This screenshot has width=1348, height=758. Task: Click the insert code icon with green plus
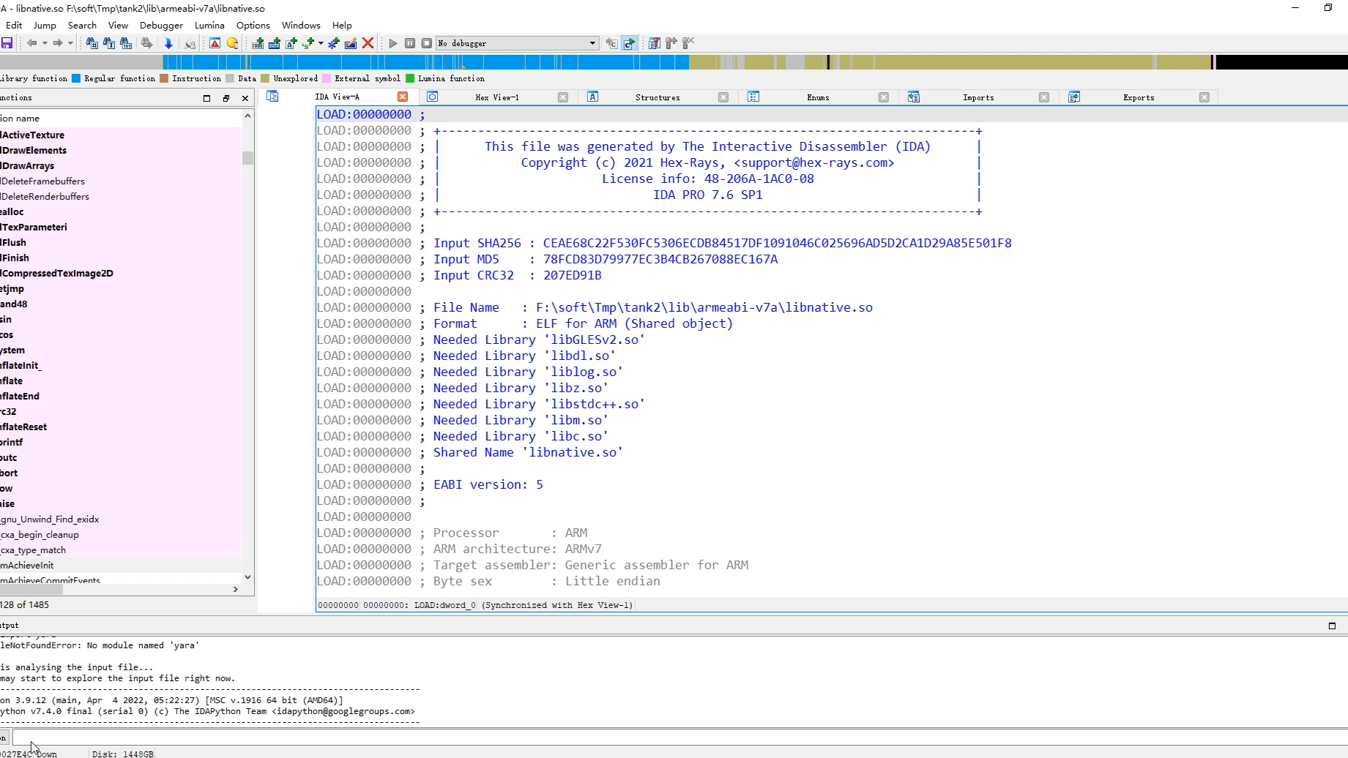258,44
